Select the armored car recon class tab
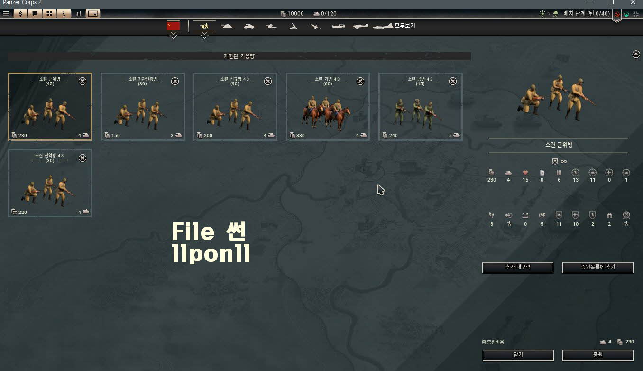 [x=249, y=27]
